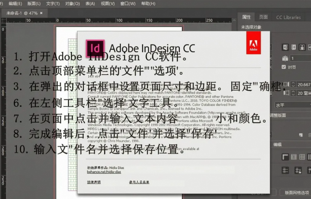Switch to the CC Libraries panel tab

pyautogui.click(x=288, y=17)
